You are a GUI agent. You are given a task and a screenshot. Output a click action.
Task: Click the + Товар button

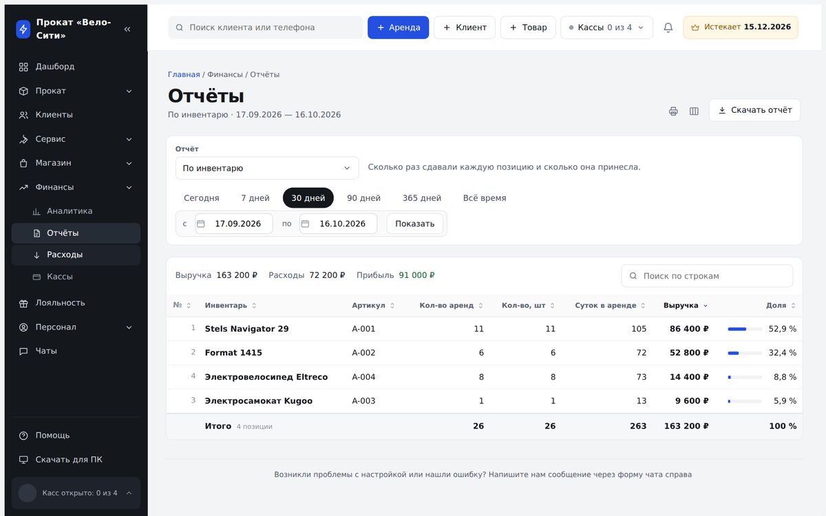[x=528, y=28]
